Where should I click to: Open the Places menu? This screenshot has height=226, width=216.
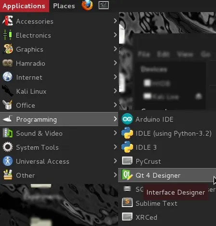(x=64, y=6)
